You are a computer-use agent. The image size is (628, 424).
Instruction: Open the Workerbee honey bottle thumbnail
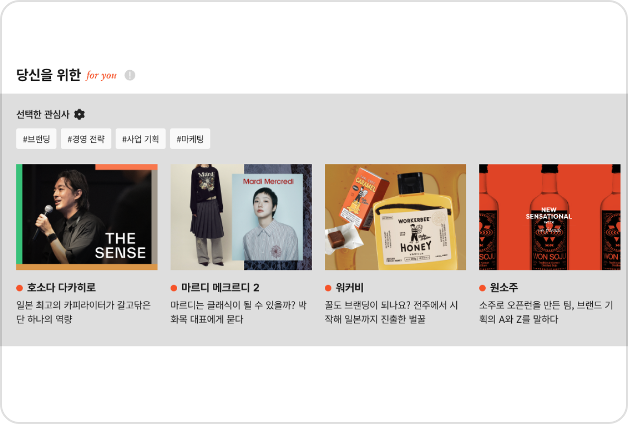point(395,217)
